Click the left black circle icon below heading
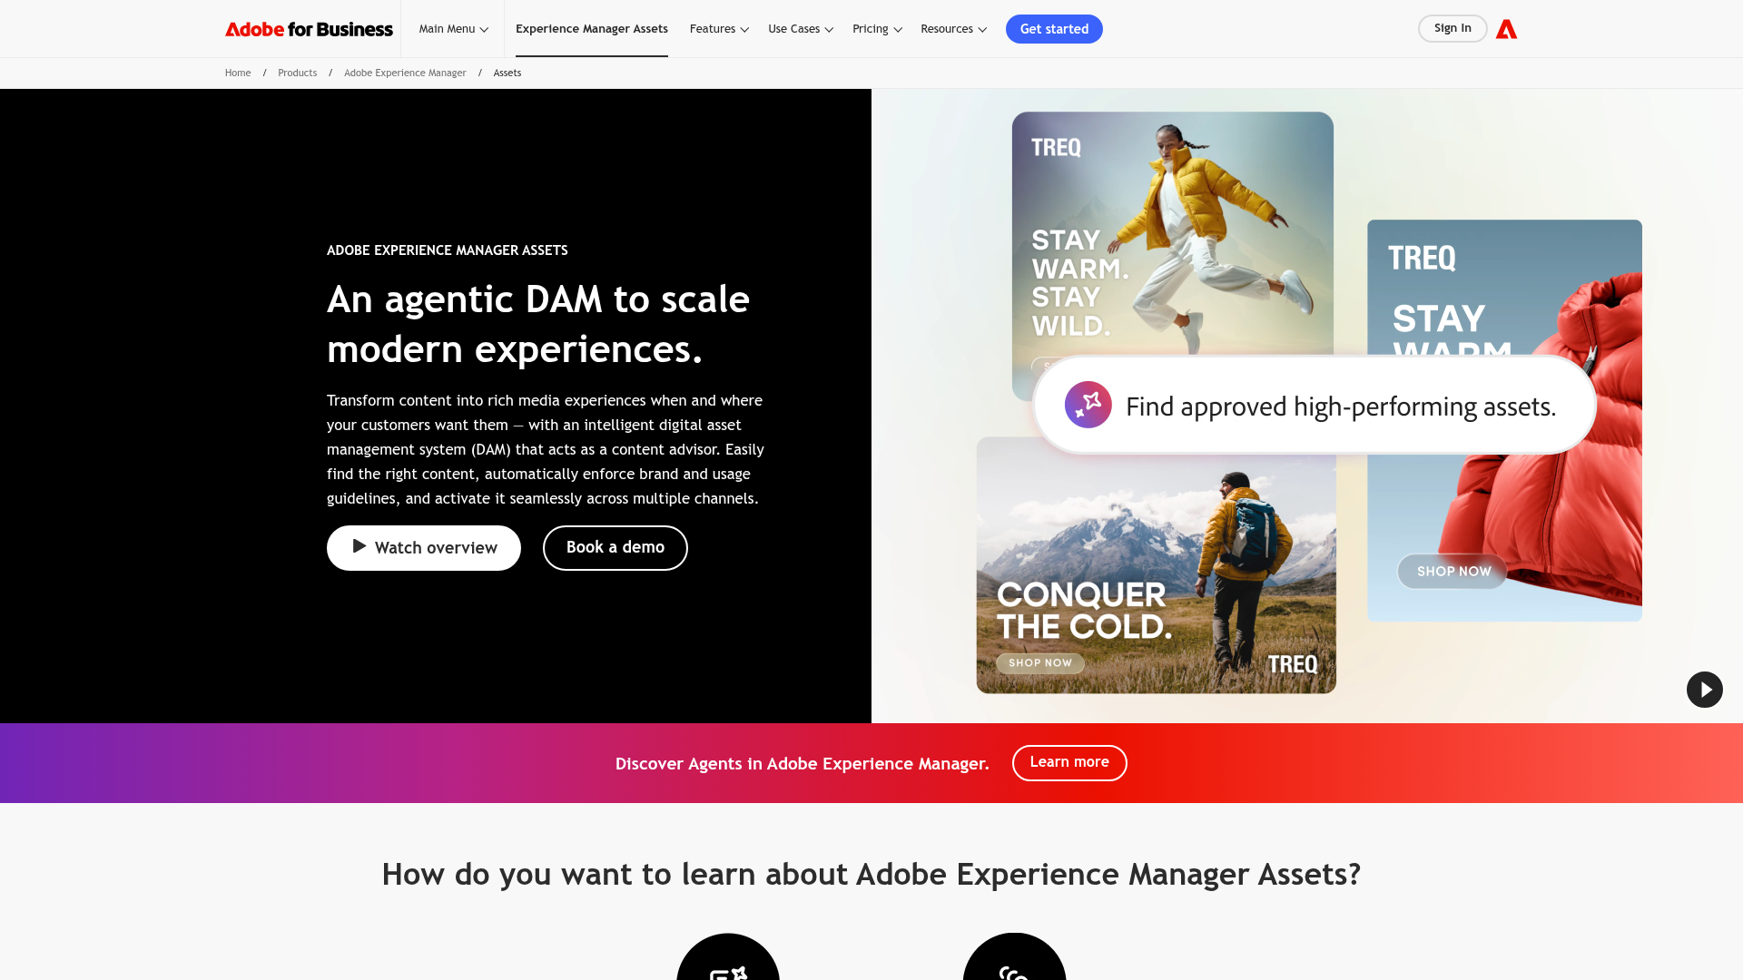 [x=728, y=957]
